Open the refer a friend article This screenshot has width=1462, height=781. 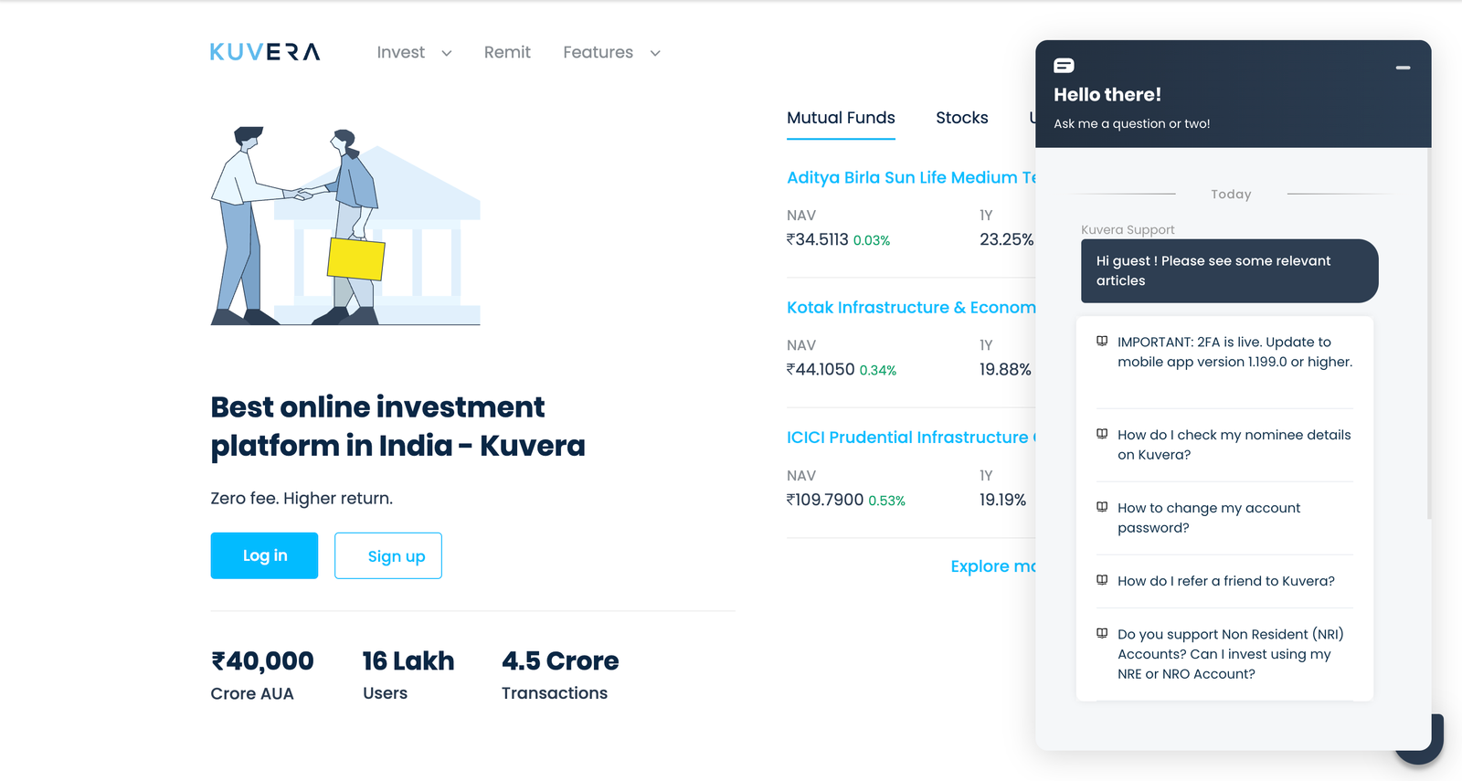1225,581
